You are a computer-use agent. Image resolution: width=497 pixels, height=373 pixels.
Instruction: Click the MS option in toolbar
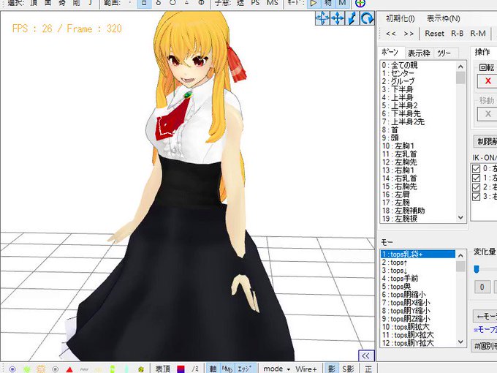click(x=273, y=3)
